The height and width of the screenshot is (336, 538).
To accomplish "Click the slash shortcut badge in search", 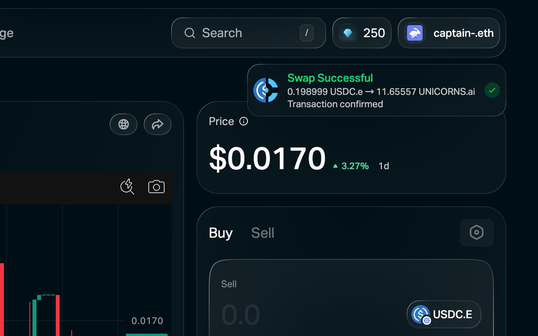I will tap(307, 33).
